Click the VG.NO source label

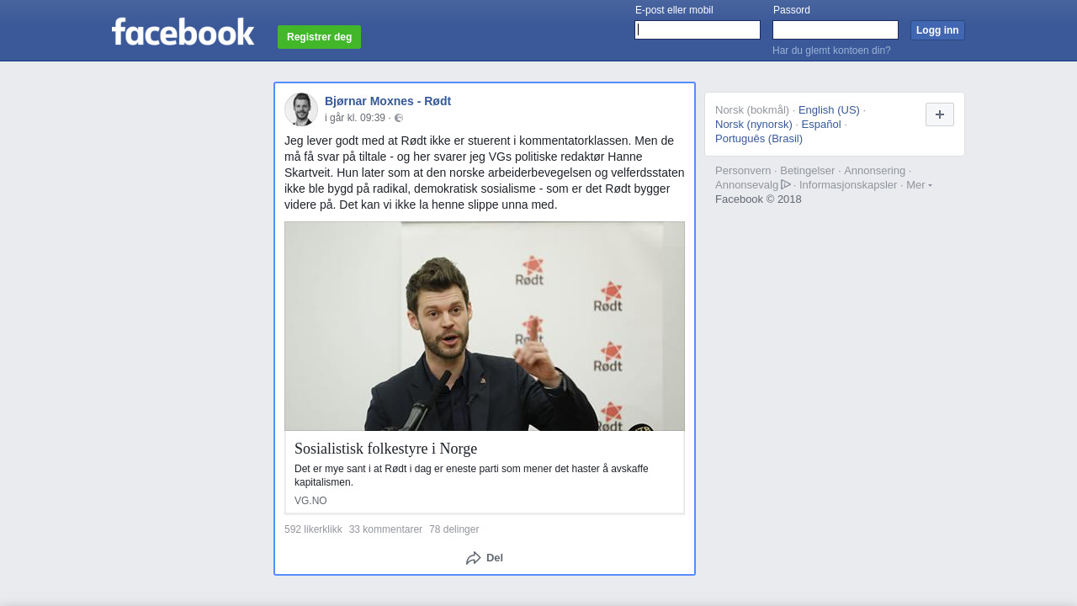click(310, 501)
